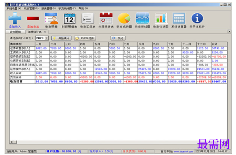The image size is (236, 155).
Task: Click the 添加收入 blue plus icon
Action: 15,18
